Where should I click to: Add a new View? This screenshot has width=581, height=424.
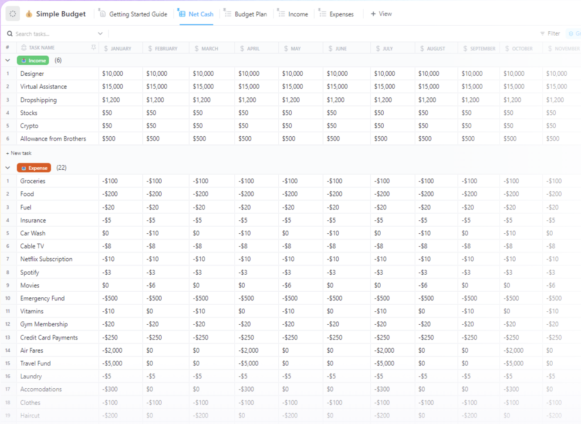click(x=381, y=14)
